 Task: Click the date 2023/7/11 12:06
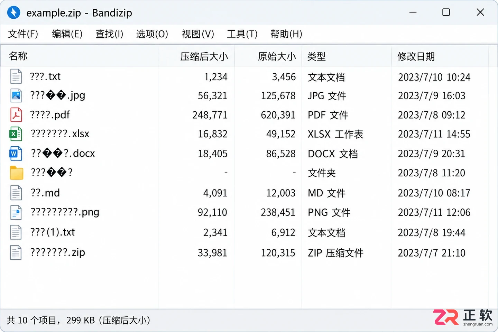point(434,212)
